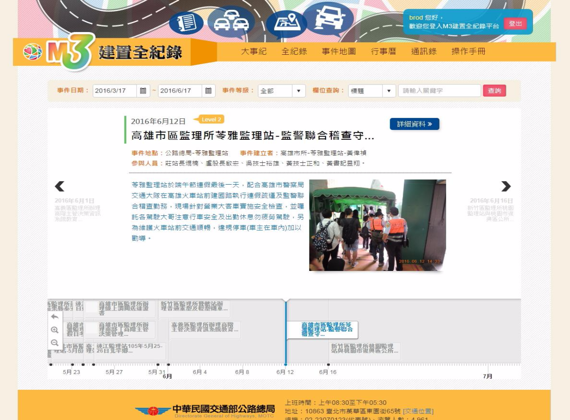Open the 行事曆 menu item
Screen dimensions: 570x420
[x=384, y=52]
